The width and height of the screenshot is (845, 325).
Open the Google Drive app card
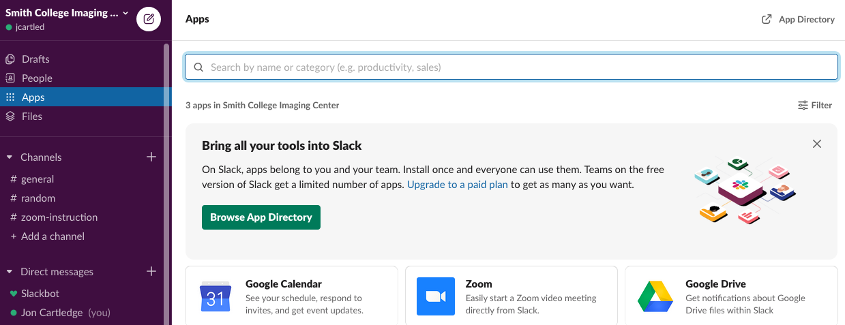click(x=732, y=296)
